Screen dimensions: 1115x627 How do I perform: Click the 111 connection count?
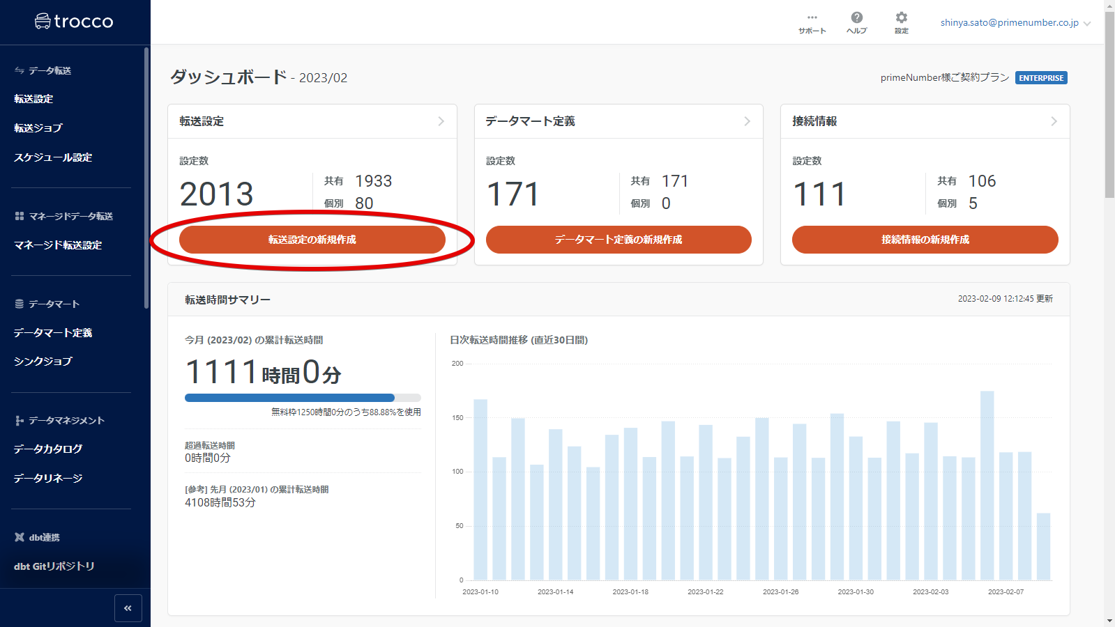click(x=820, y=194)
